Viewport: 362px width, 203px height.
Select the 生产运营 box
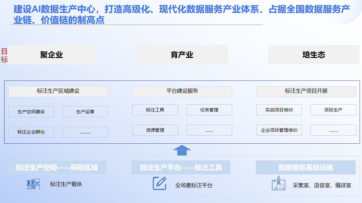[x=85, y=112]
